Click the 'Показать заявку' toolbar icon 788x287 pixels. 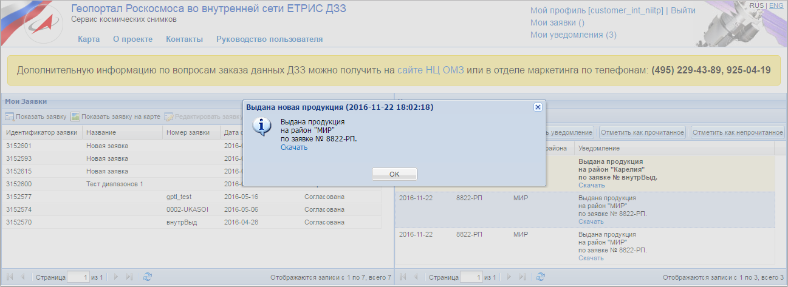[x=10, y=116]
